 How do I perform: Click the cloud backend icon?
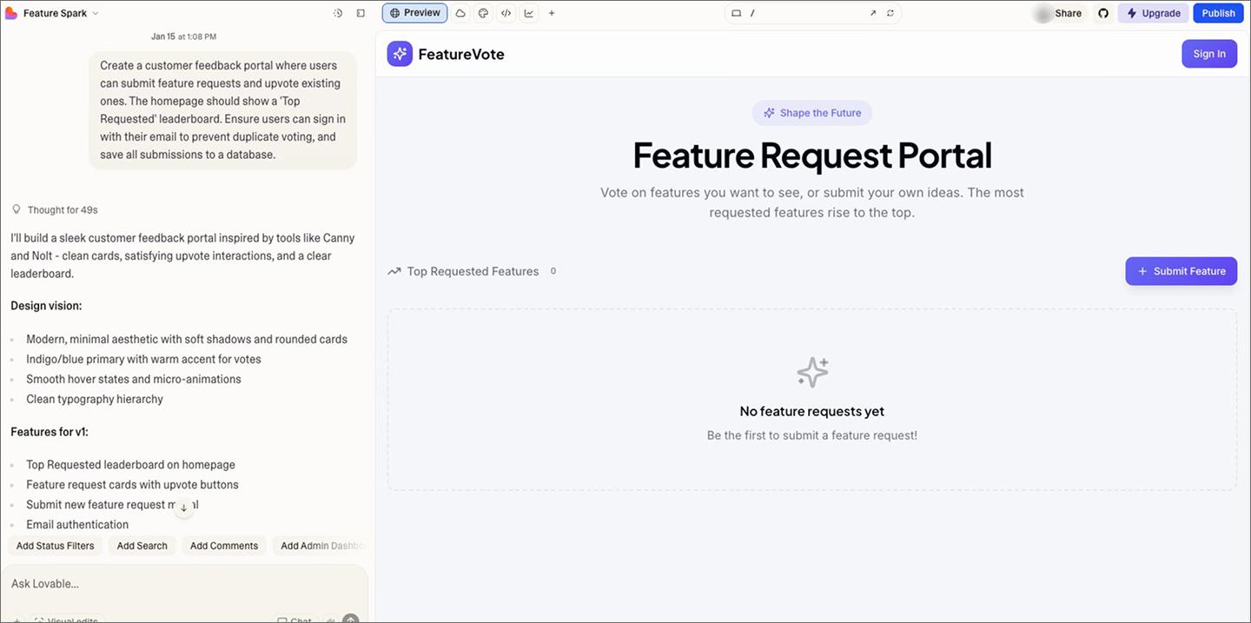click(460, 12)
